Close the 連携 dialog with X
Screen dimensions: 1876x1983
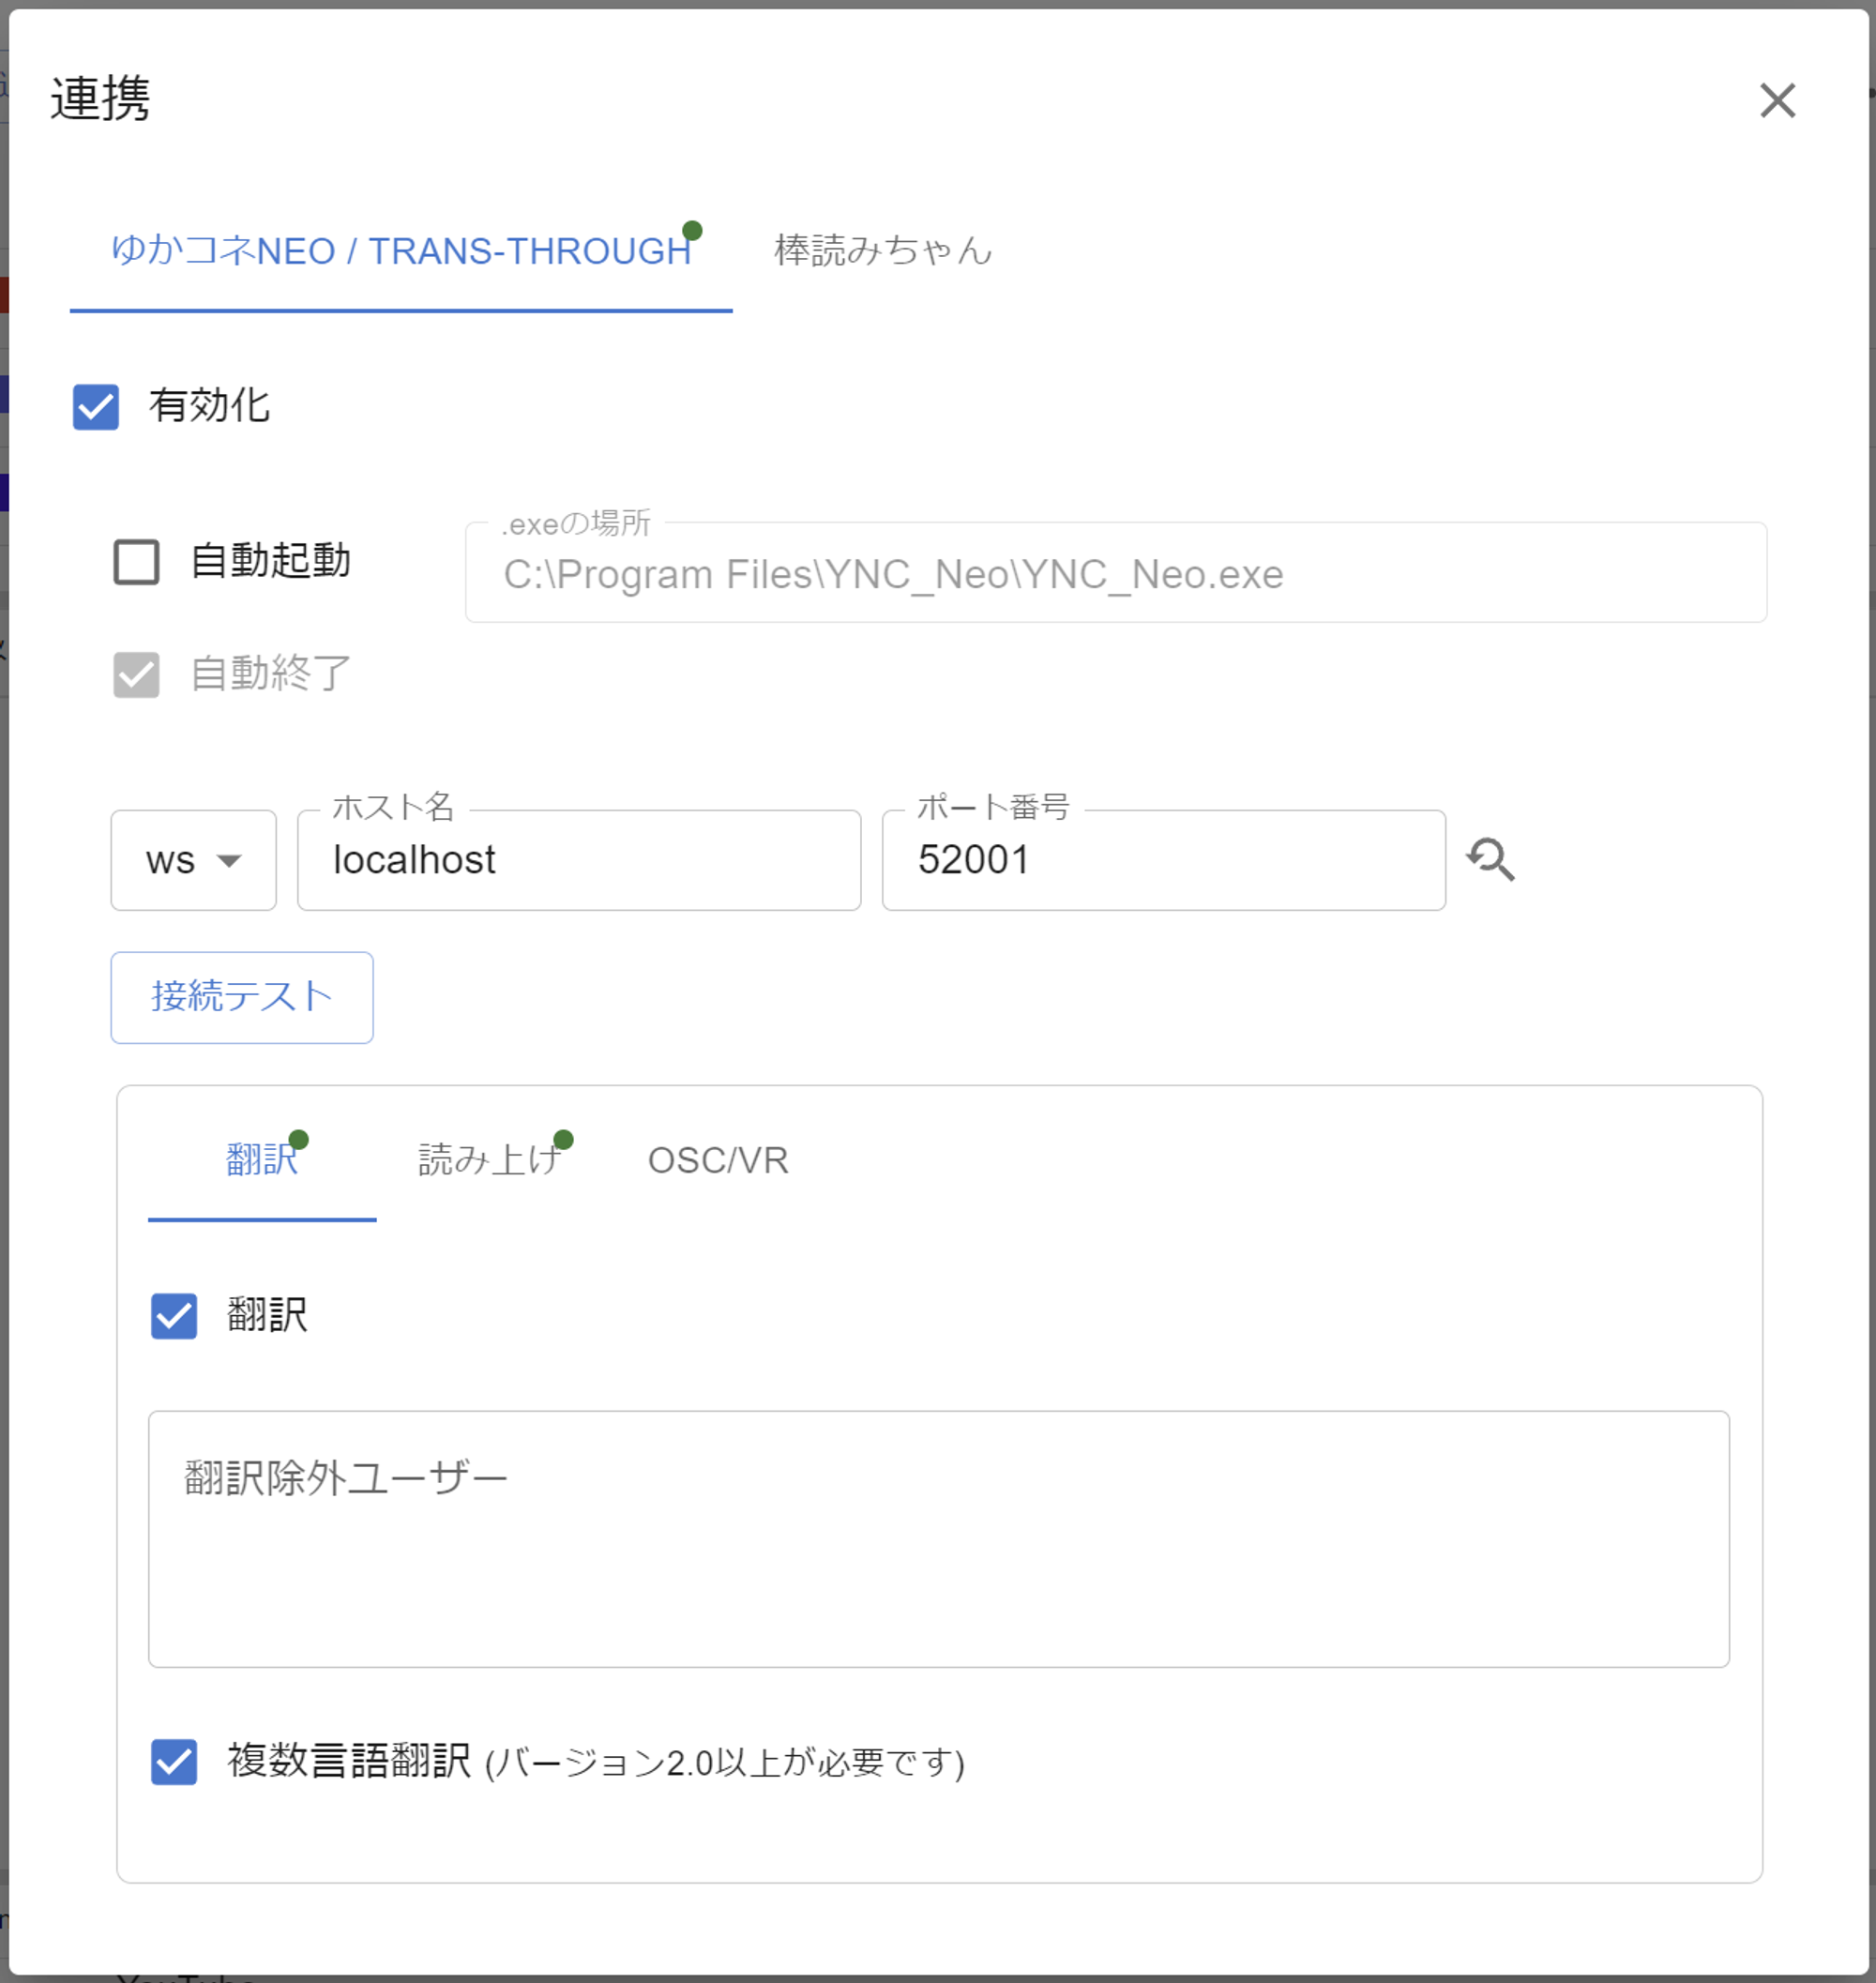pyautogui.click(x=1777, y=100)
